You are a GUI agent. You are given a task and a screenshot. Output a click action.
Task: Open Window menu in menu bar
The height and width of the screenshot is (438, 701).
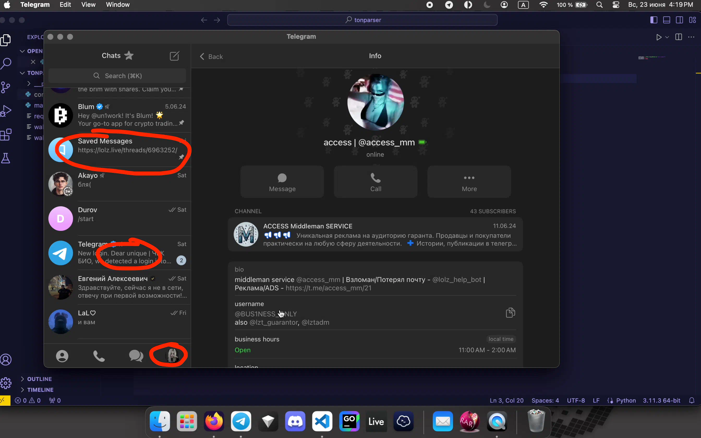118,5
